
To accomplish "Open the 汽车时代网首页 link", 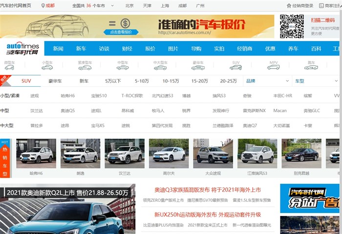I will click(x=16, y=6).
